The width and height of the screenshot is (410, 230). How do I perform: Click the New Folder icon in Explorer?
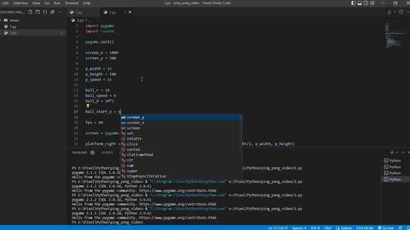point(38,12)
